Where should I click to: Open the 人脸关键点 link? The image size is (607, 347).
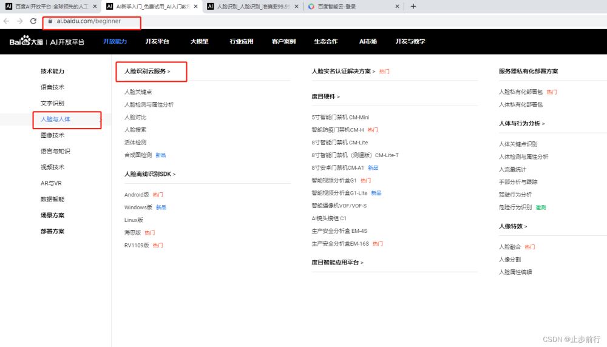(x=138, y=92)
